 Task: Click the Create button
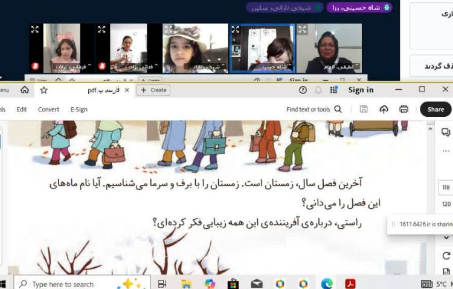153,90
